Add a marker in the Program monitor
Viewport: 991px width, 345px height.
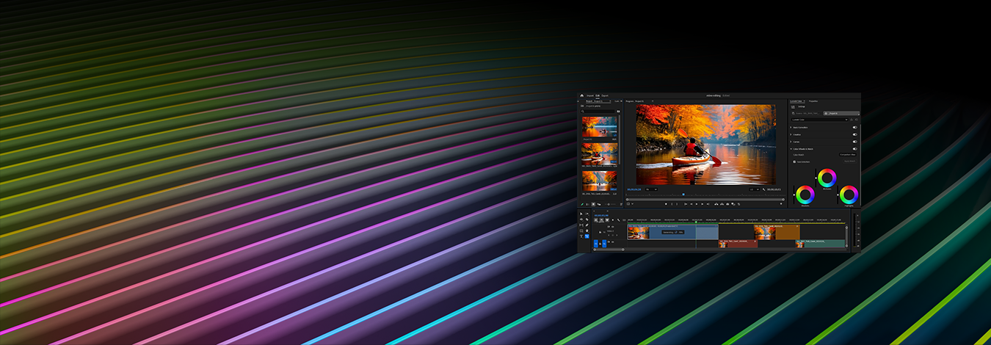pyautogui.click(x=666, y=204)
